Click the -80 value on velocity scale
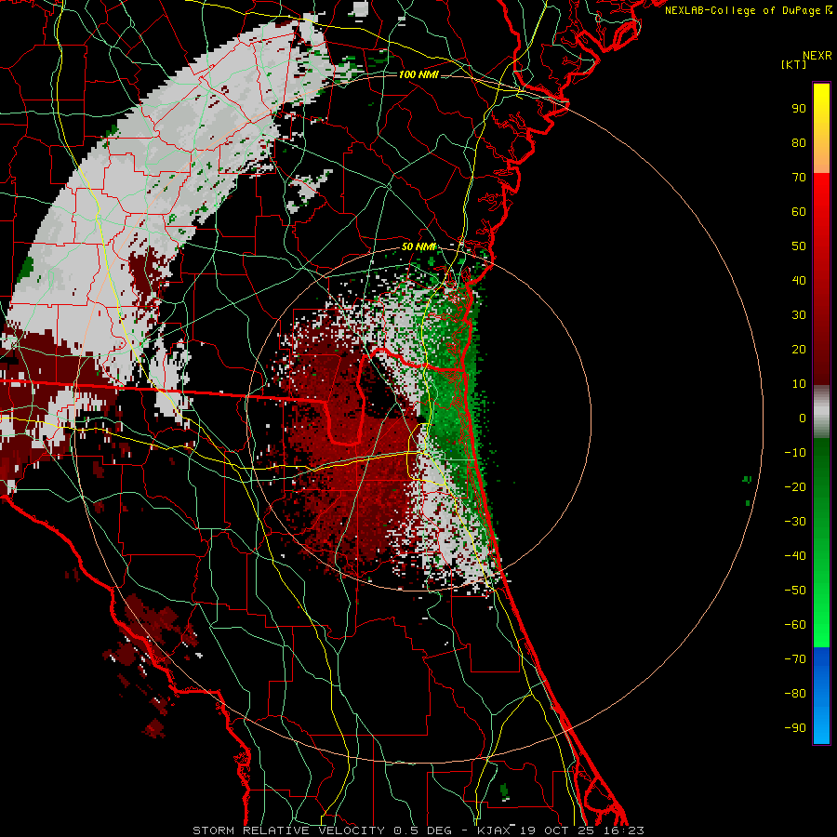This screenshot has width=837, height=837. point(795,694)
